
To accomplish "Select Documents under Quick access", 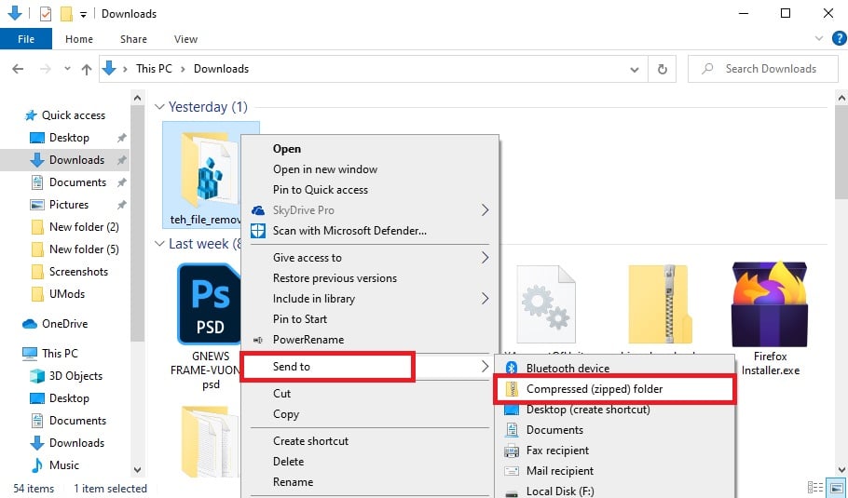I will coord(77,182).
